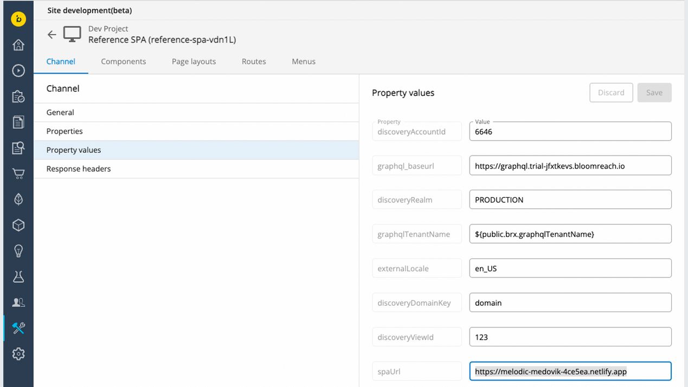Click the spaUrl property field
This screenshot has width=688, height=387.
(x=417, y=371)
